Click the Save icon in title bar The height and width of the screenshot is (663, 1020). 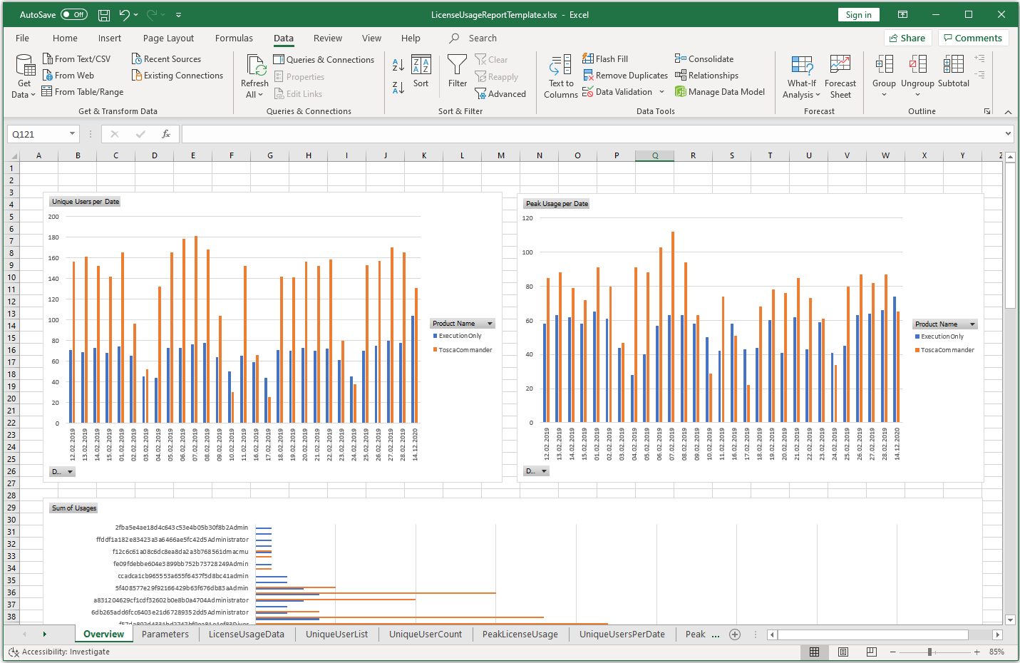pos(104,15)
